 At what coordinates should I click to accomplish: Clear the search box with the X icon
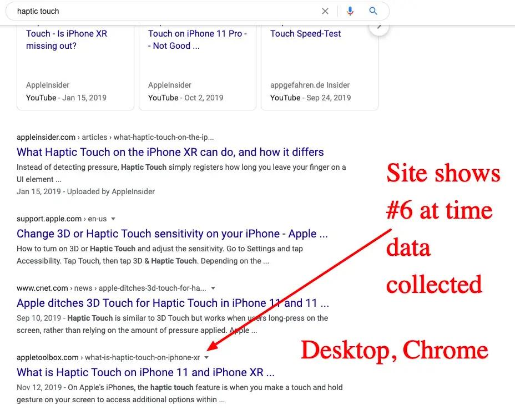click(x=325, y=11)
